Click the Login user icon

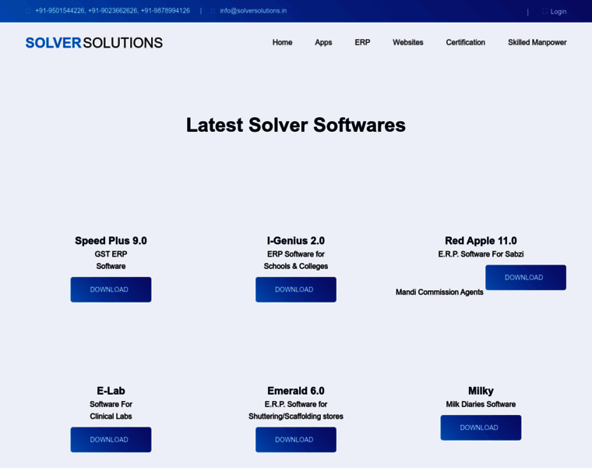click(x=544, y=11)
